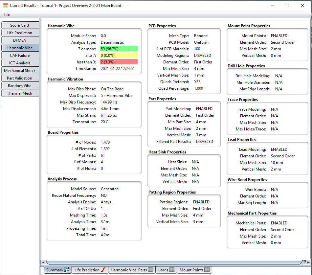Click the table icon on Parts tab
This screenshot has width=312, height=275.
(x=150, y=270)
